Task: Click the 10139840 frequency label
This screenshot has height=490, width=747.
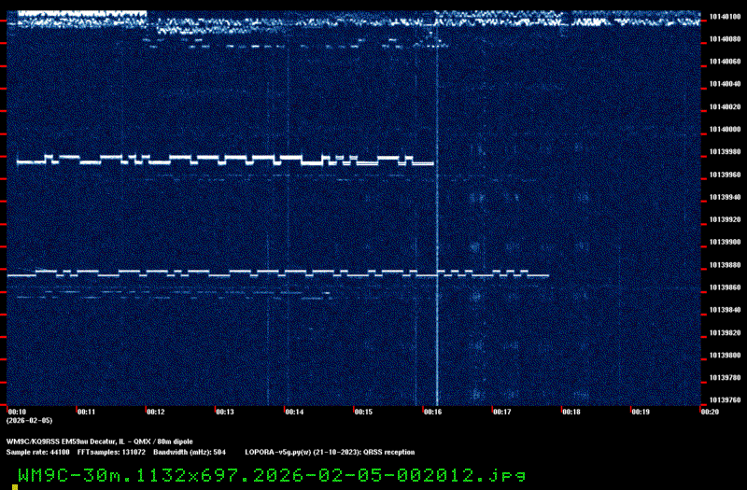Action: pyautogui.click(x=726, y=310)
